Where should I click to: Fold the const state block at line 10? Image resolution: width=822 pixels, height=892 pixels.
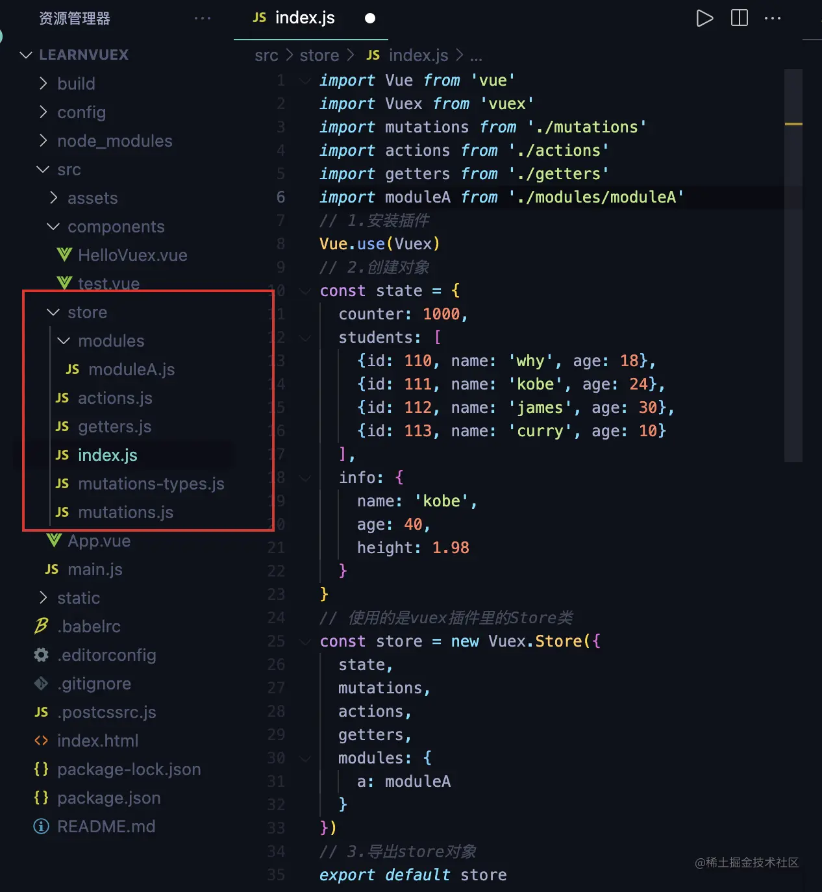pyautogui.click(x=305, y=291)
